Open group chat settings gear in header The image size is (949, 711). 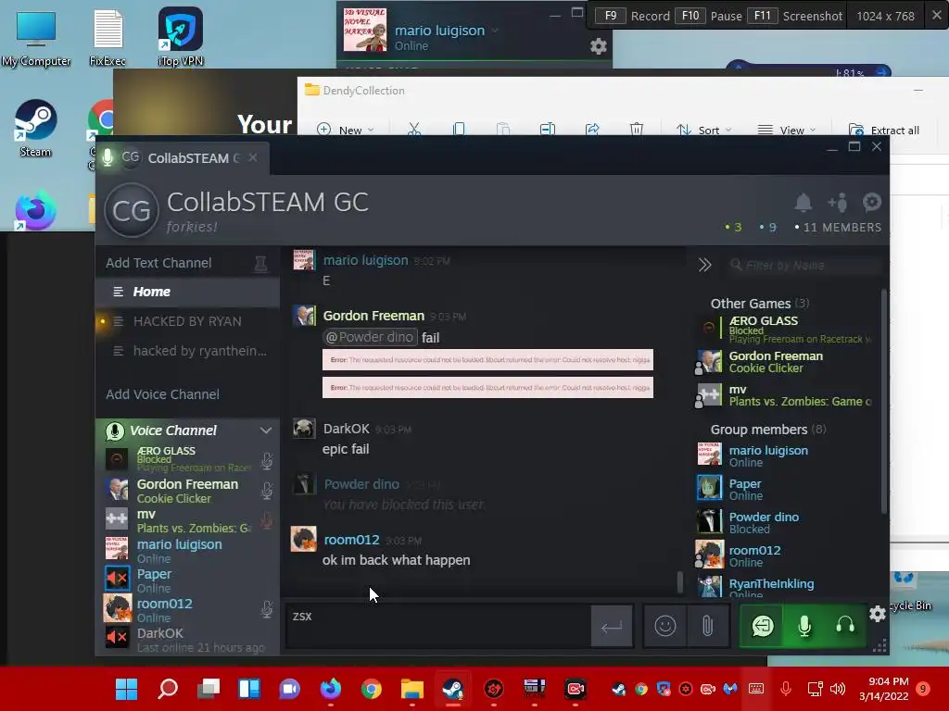coord(872,202)
